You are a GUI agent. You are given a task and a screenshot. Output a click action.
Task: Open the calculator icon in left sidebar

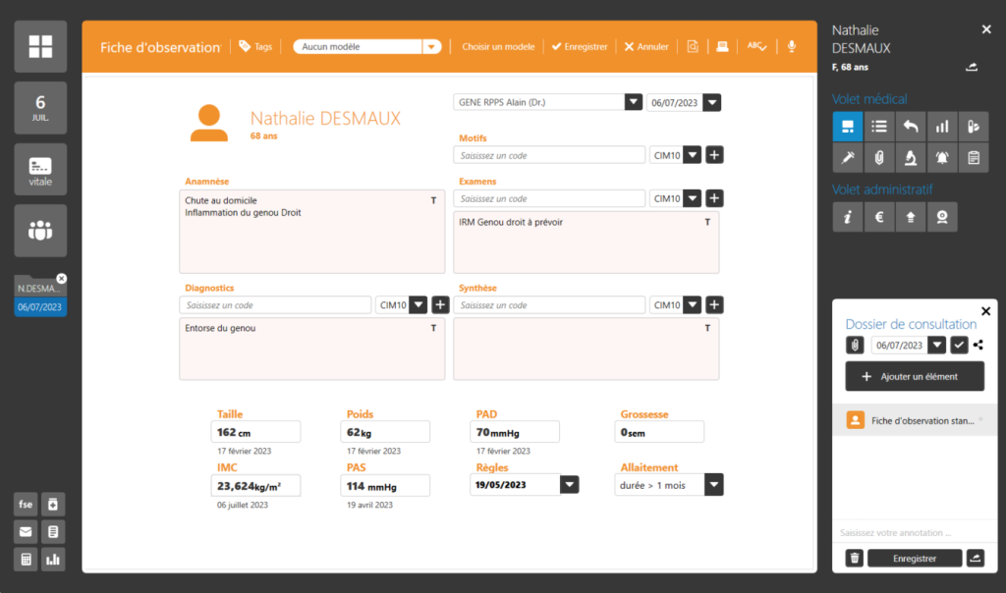(26, 559)
